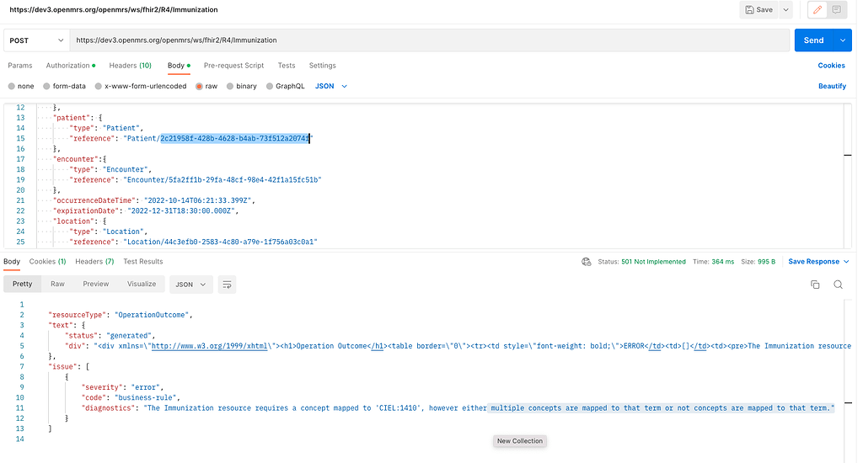The height and width of the screenshot is (463, 863).
Task: Open the Pre-request Script tab
Action: pyautogui.click(x=233, y=66)
